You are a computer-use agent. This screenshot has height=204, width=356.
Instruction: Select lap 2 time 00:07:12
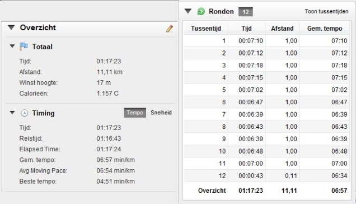pyautogui.click(x=251, y=53)
